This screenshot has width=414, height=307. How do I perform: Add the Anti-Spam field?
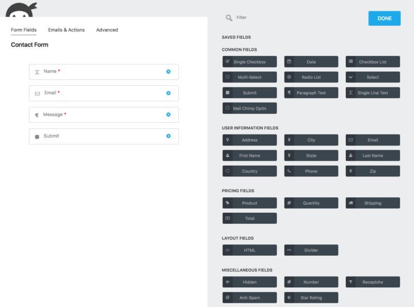click(250, 297)
